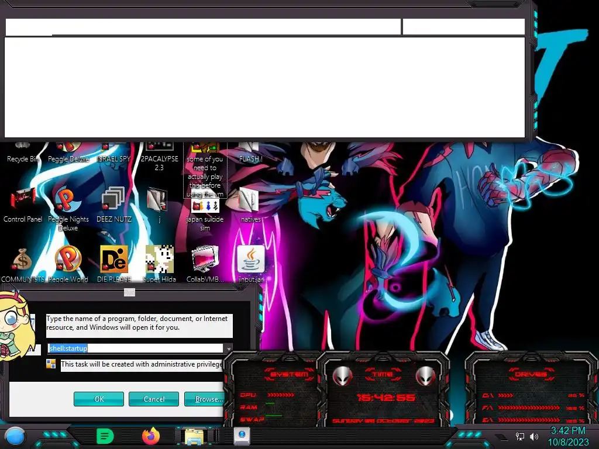Click the Start orb on the taskbar

(x=15, y=436)
